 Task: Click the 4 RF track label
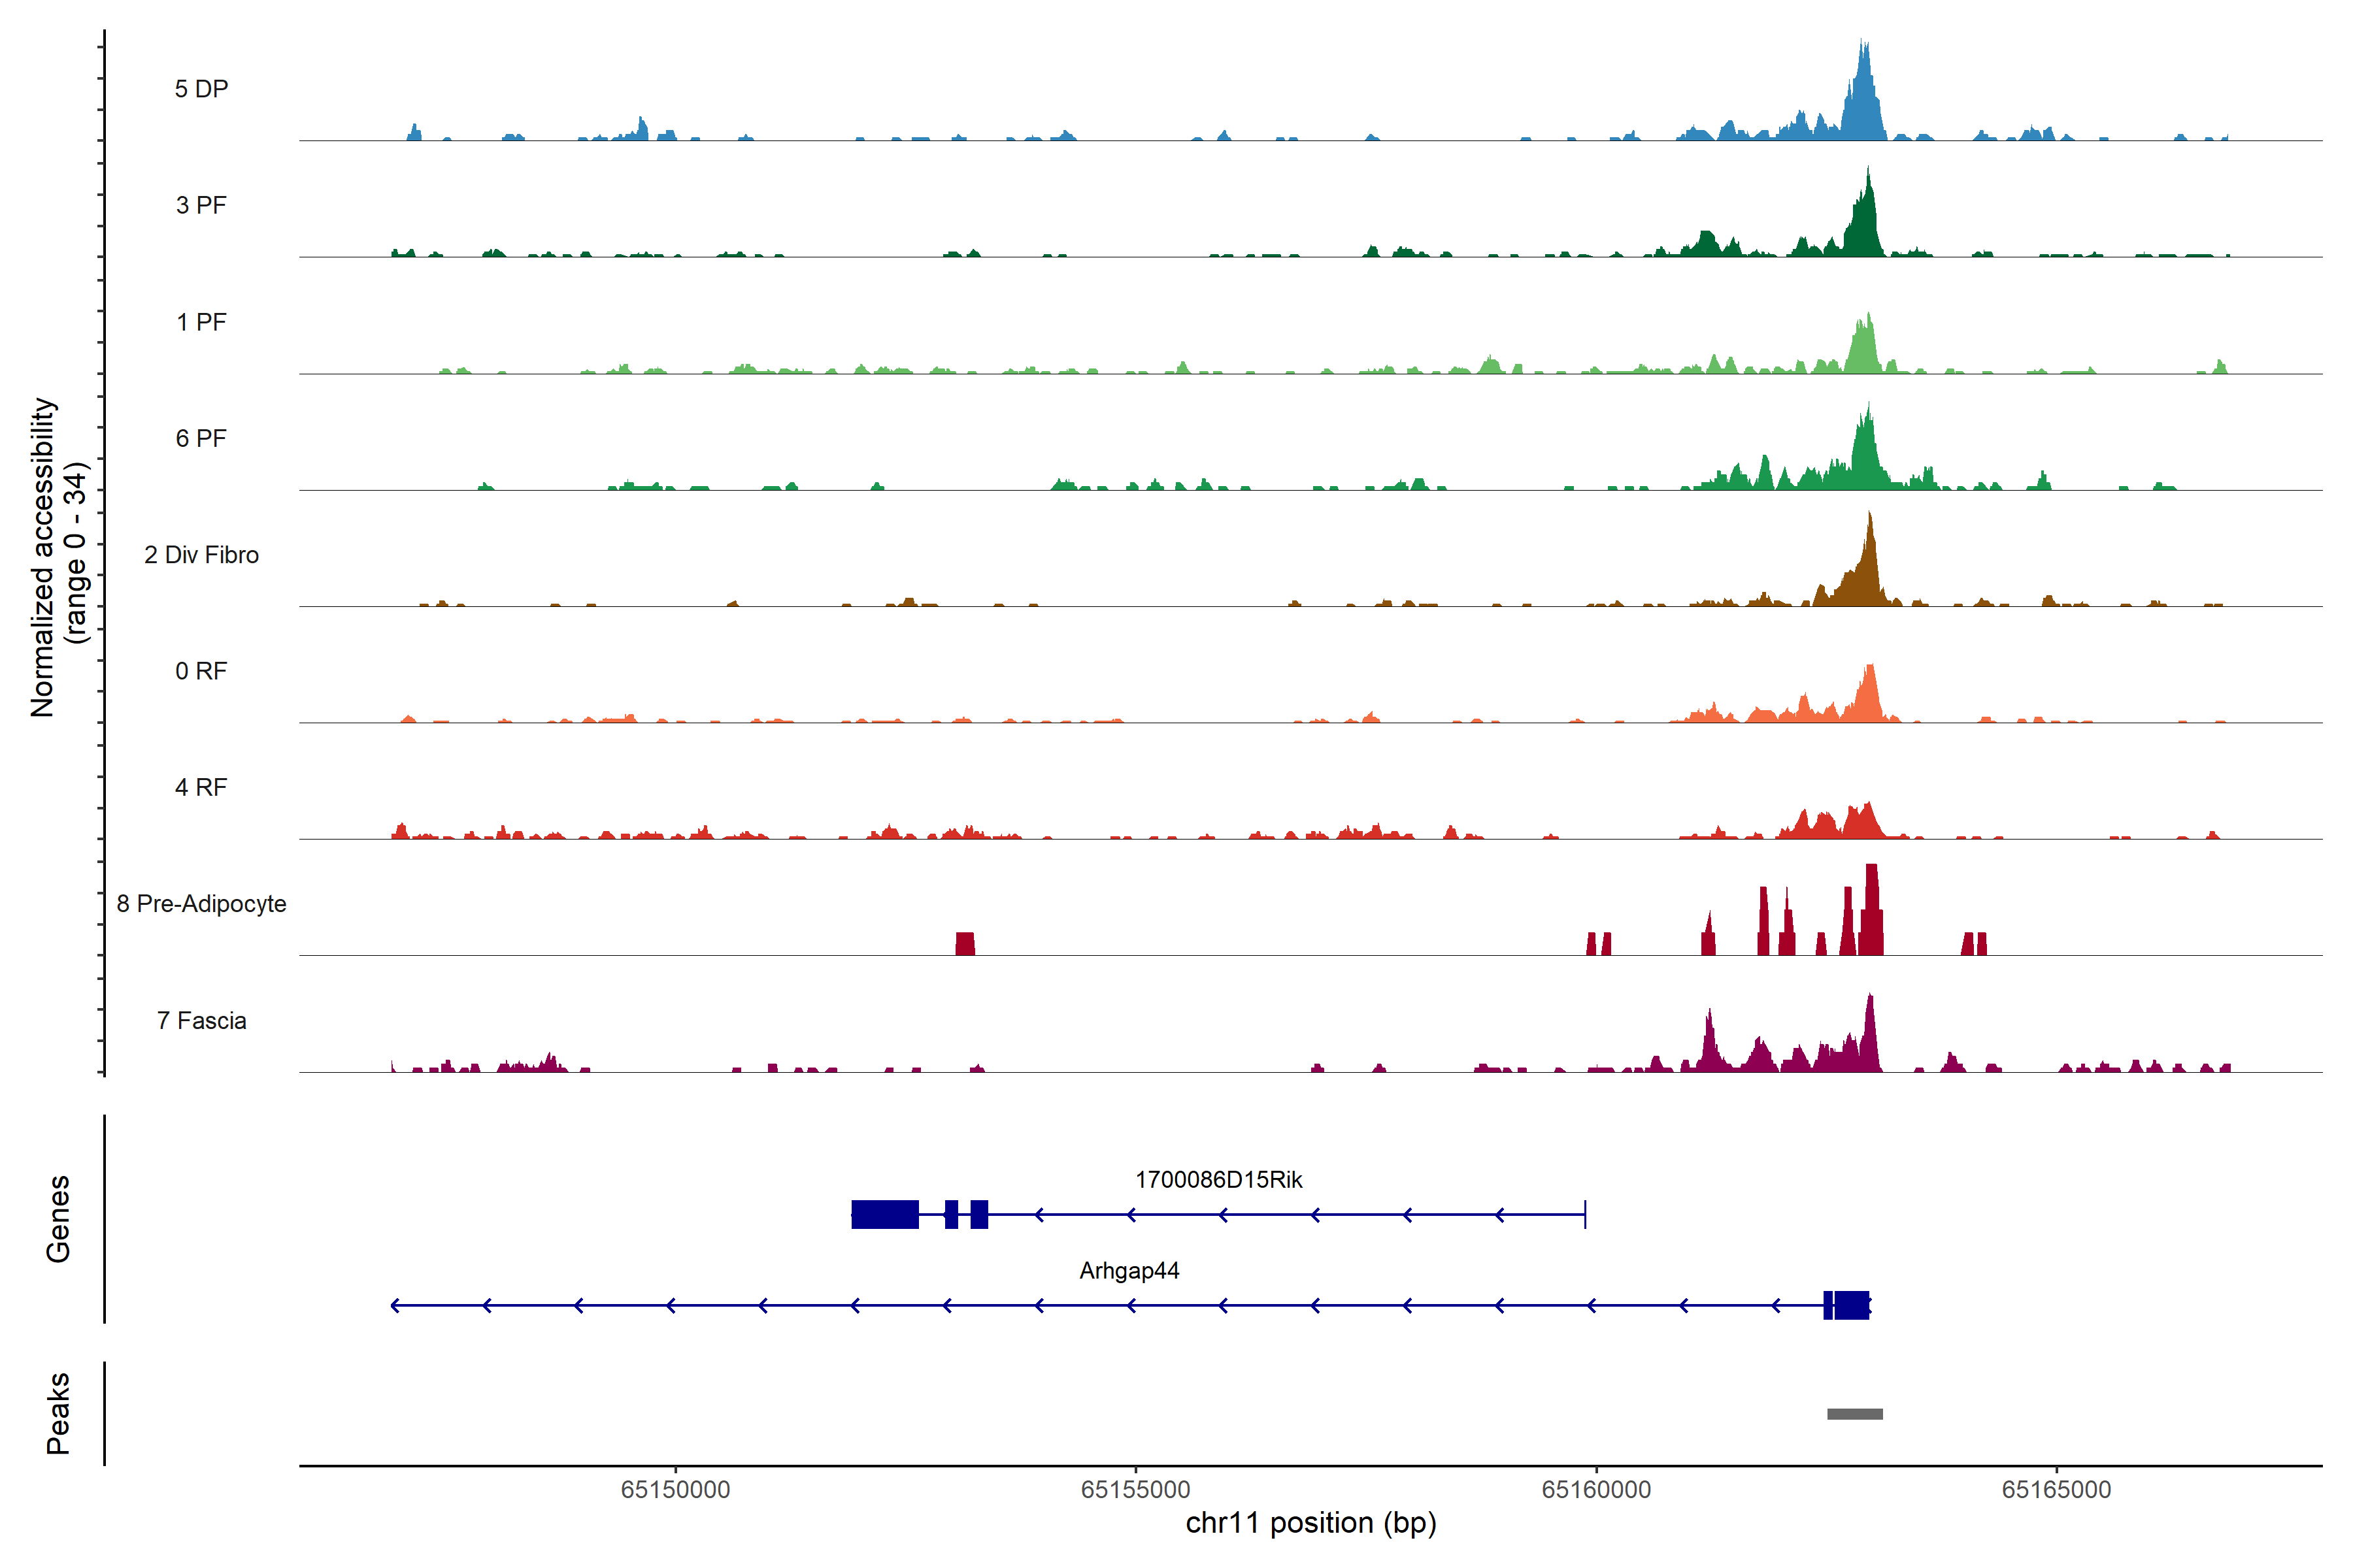(x=201, y=787)
